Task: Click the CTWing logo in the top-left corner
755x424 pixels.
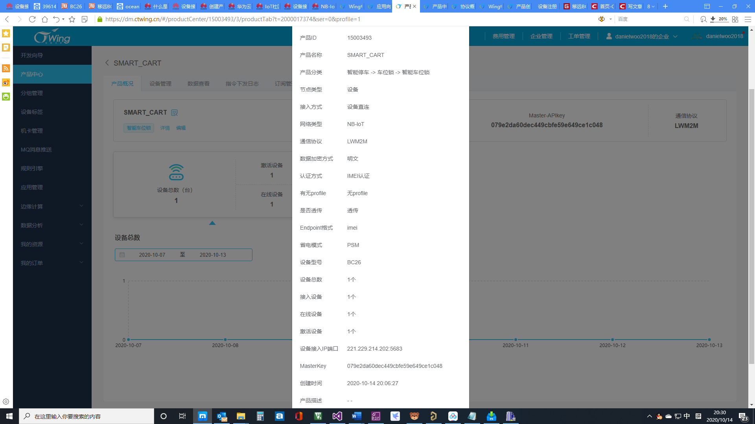Action: click(53, 36)
